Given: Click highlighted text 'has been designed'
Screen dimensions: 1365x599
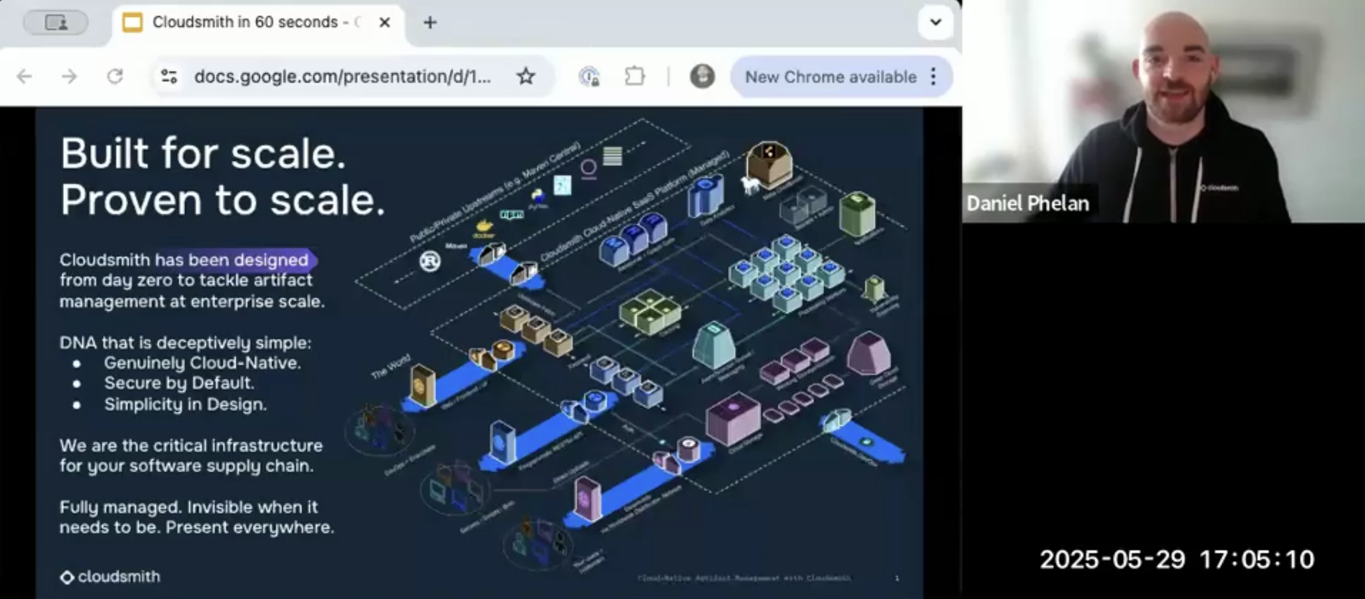Looking at the screenshot, I should [231, 260].
